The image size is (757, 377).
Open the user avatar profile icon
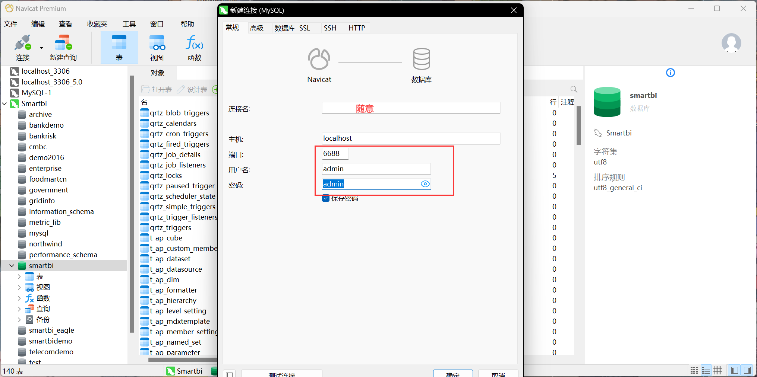tap(731, 43)
